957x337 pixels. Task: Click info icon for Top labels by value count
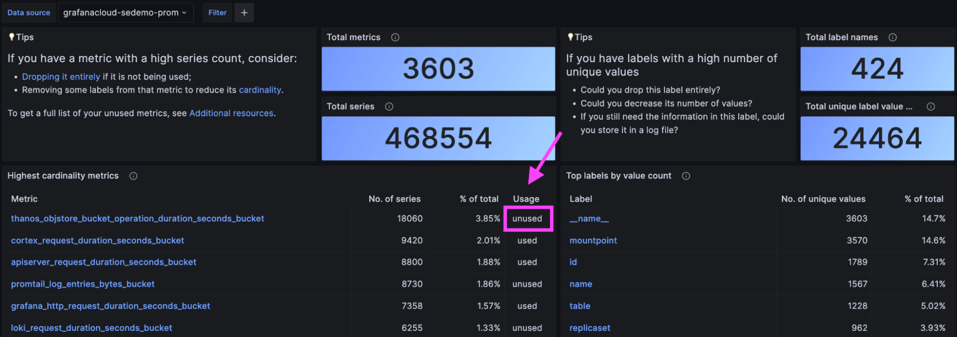pyautogui.click(x=686, y=176)
